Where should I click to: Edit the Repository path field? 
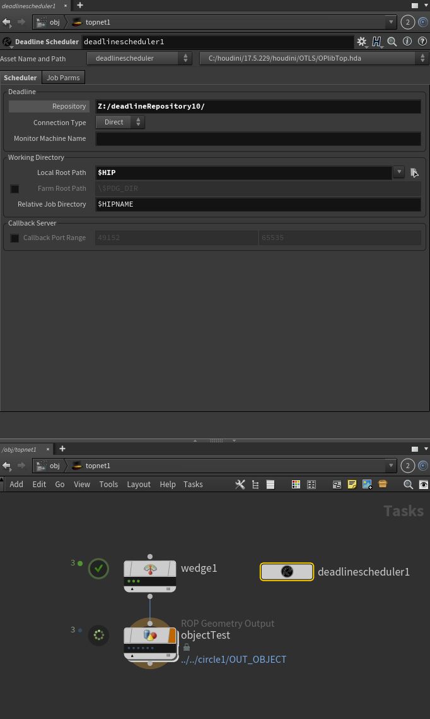coord(258,106)
